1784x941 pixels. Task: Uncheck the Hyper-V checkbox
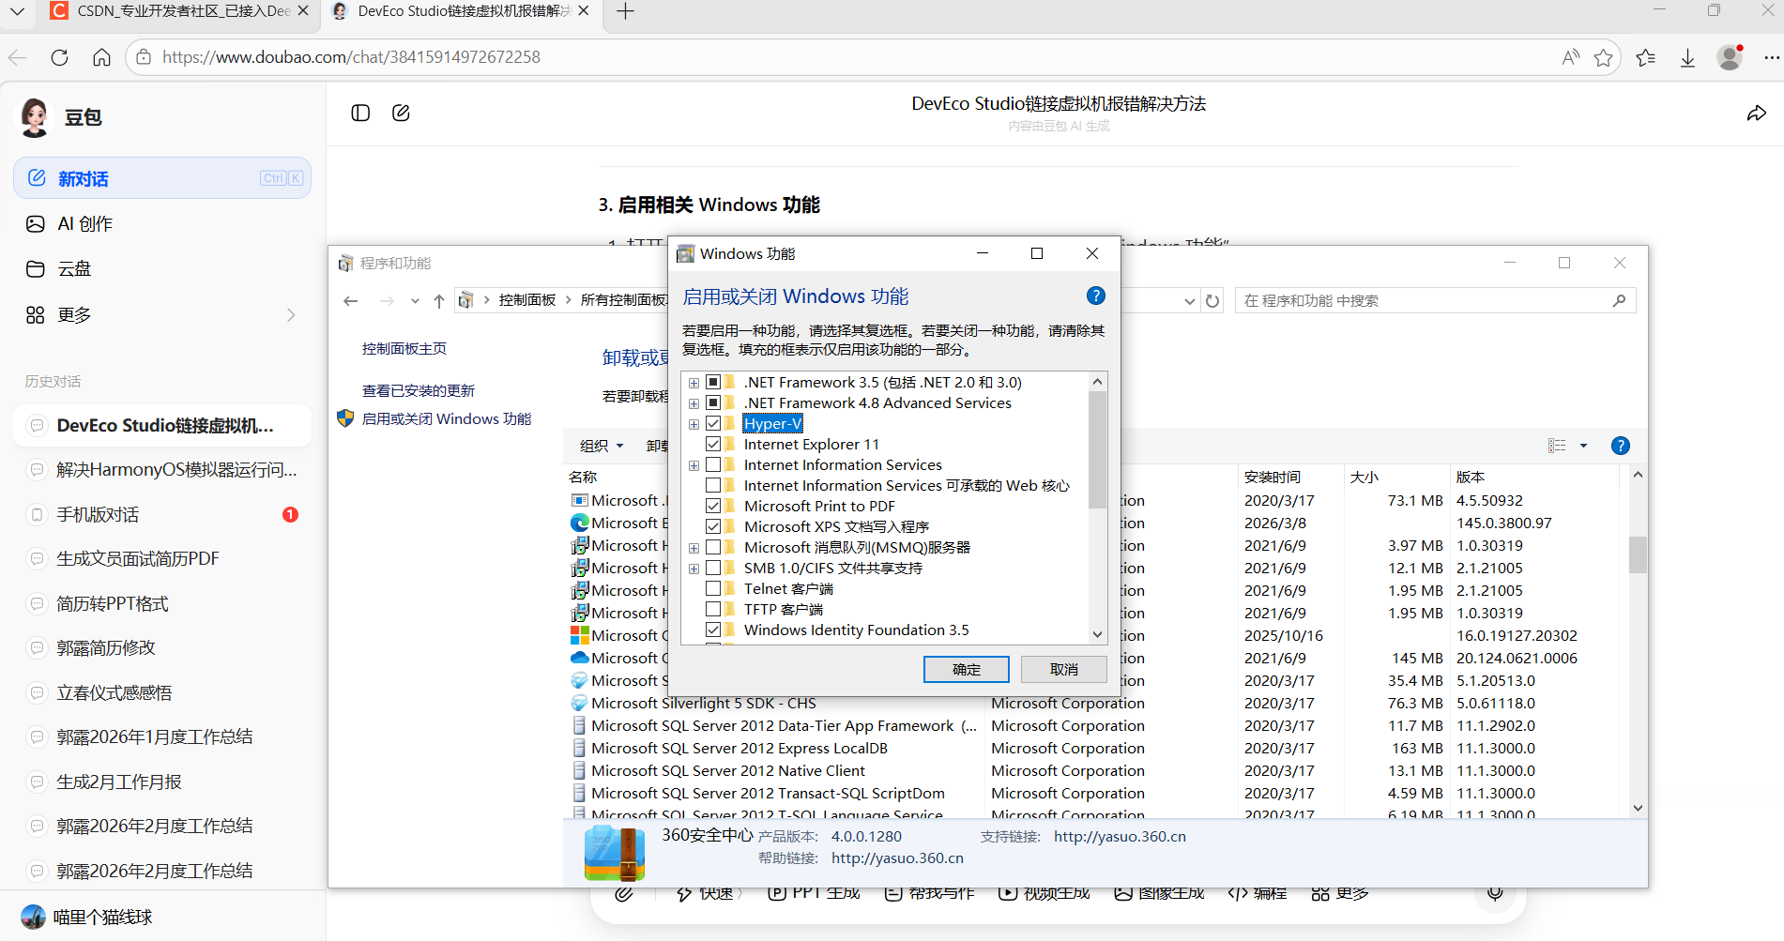coord(713,423)
